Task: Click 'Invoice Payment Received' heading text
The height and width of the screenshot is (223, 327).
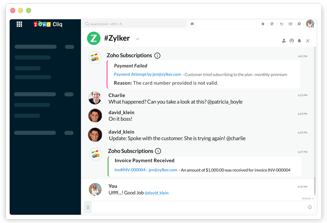Action: tap(145, 160)
